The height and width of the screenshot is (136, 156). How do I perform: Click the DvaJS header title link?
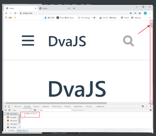point(67,41)
